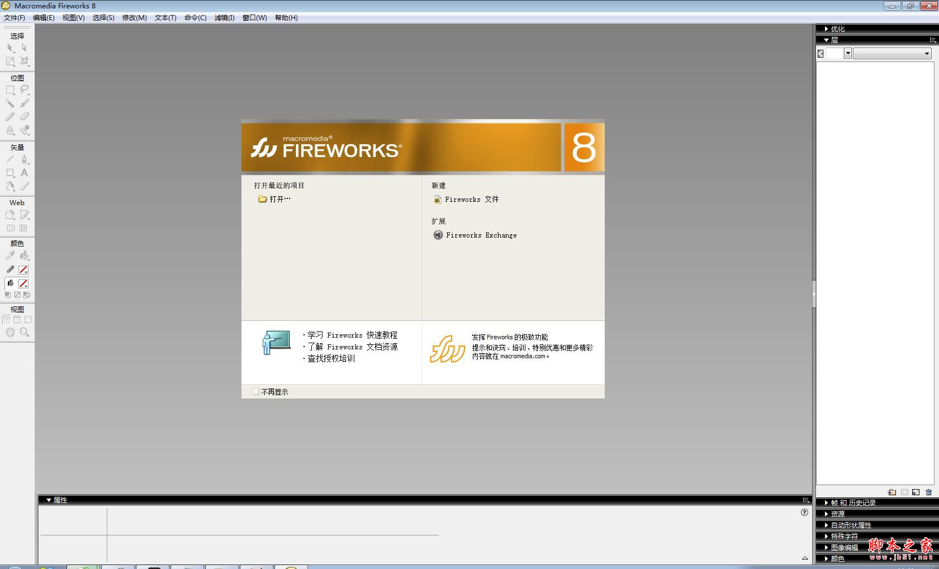Open the Properties panel help icon
This screenshot has width=939, height=569.
pyautogui.click(x=804, y=513)
